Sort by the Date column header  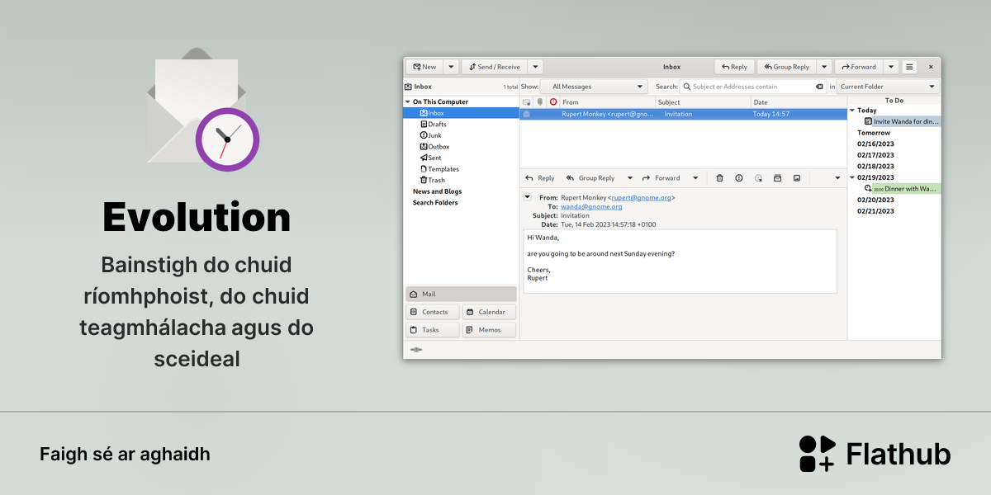pos(799,102)
